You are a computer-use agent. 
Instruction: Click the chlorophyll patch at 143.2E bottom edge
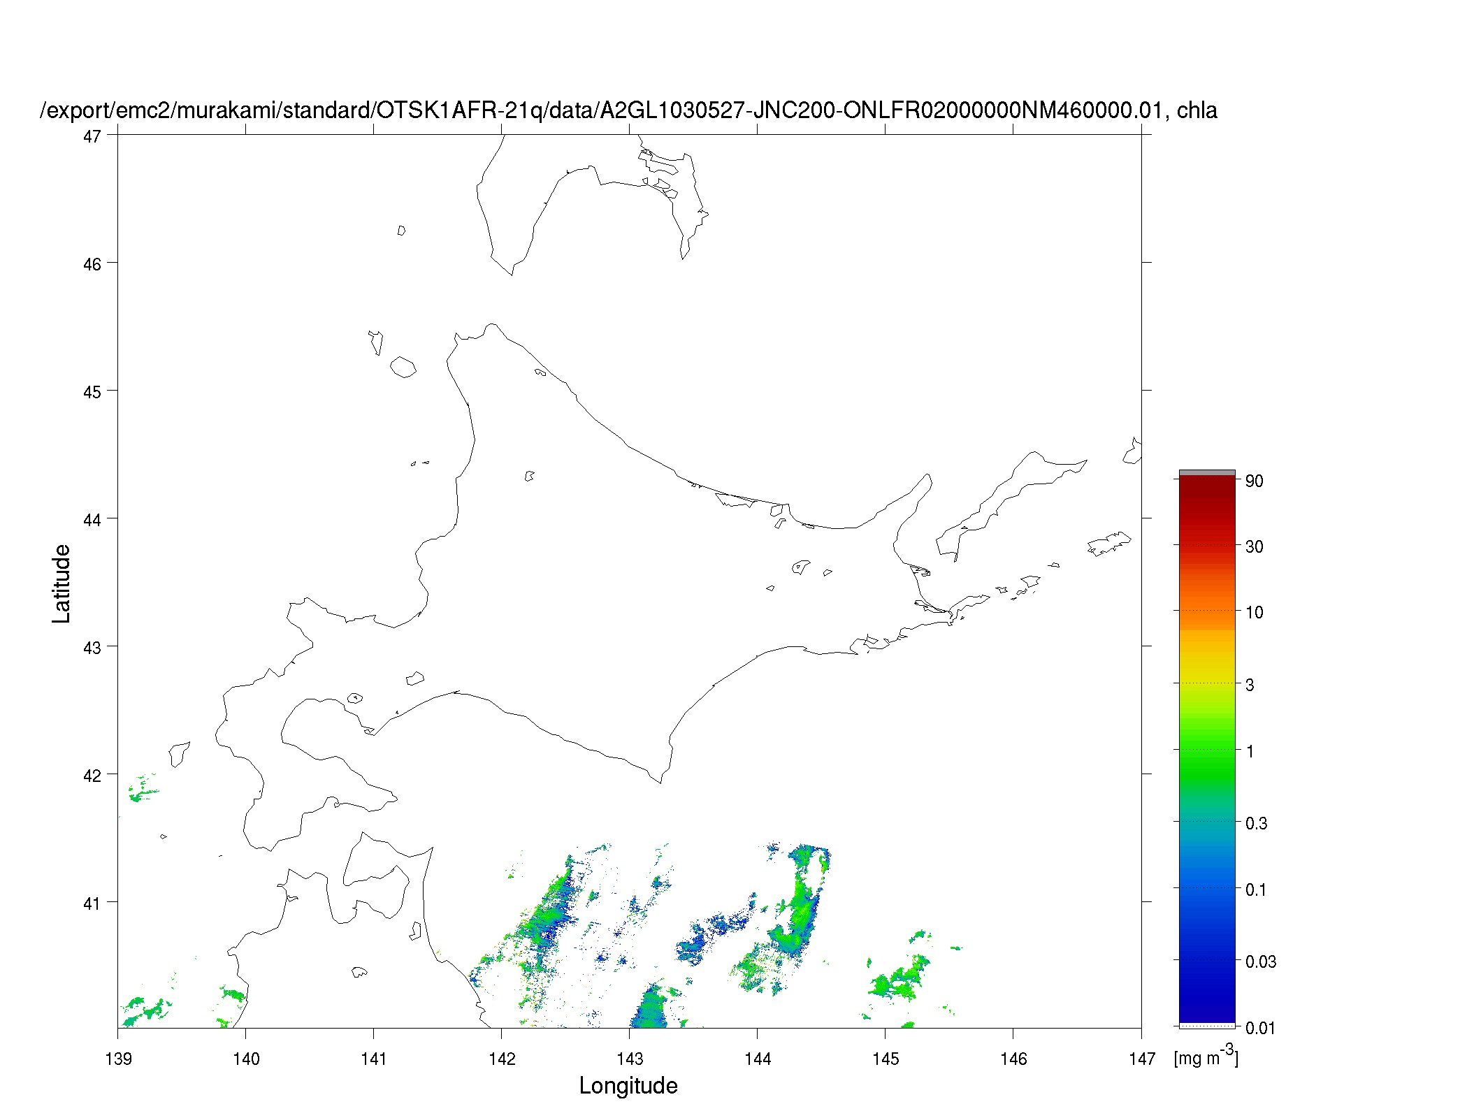(651, 1008)
